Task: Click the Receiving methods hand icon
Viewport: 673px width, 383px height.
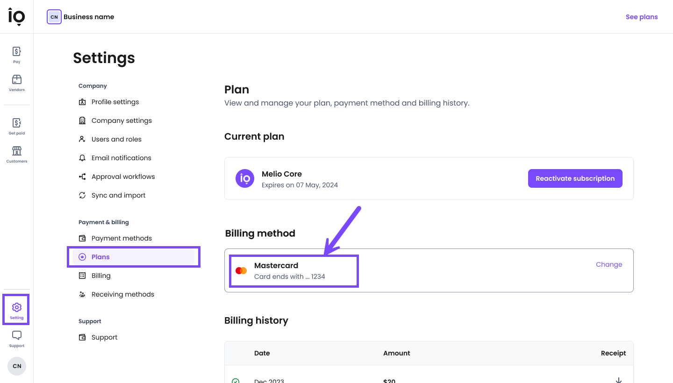Action: (82, 294)
